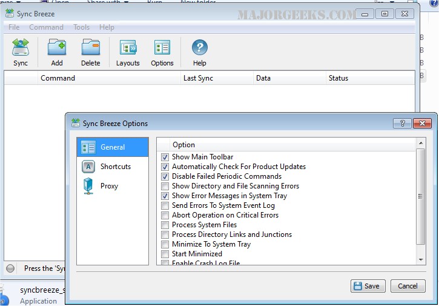Toggle Minimize To System Tray checkbox

(165, 244)
